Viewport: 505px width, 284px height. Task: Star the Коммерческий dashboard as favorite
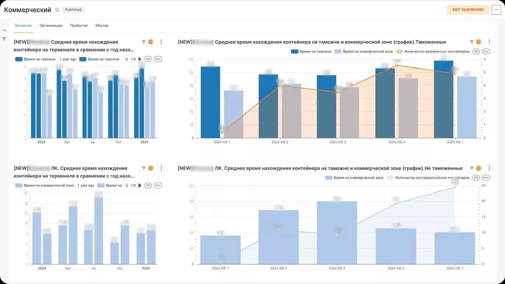click(57, 10)
